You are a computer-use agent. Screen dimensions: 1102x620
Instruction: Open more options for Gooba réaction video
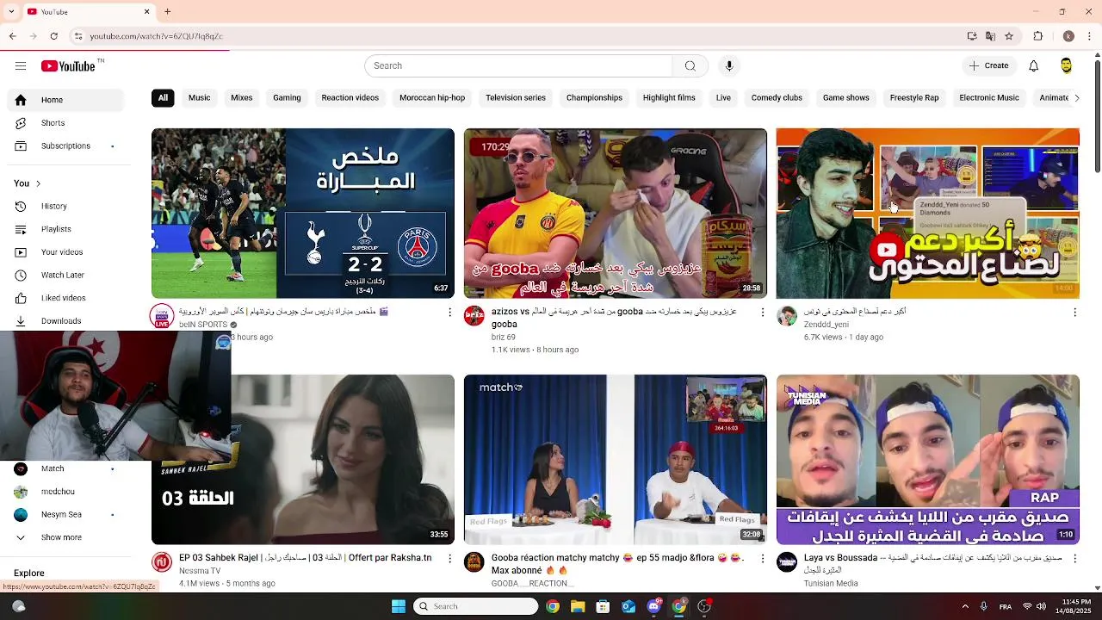tap(762, 558)
